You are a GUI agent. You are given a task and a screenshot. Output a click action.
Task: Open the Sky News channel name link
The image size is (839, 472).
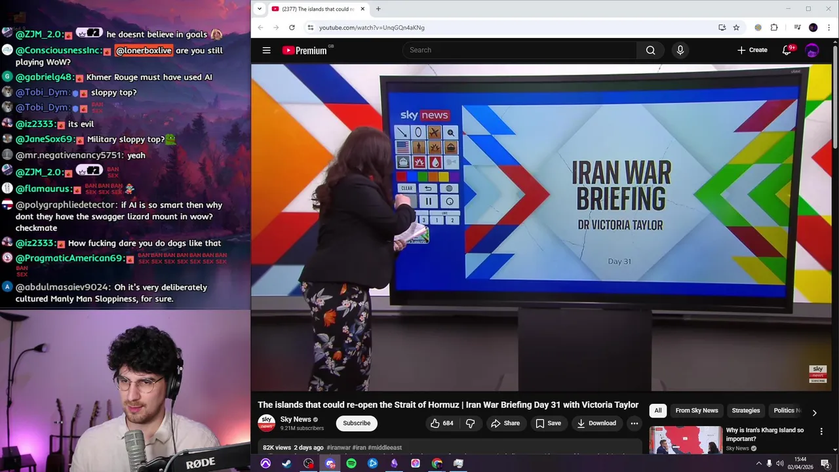[x=296, y=420]
